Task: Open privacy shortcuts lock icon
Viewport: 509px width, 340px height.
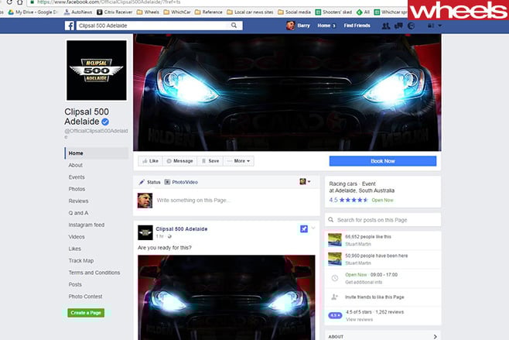Action: [431, 26]
